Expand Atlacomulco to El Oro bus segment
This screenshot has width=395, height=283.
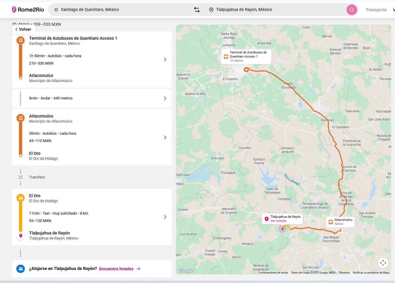165,137
